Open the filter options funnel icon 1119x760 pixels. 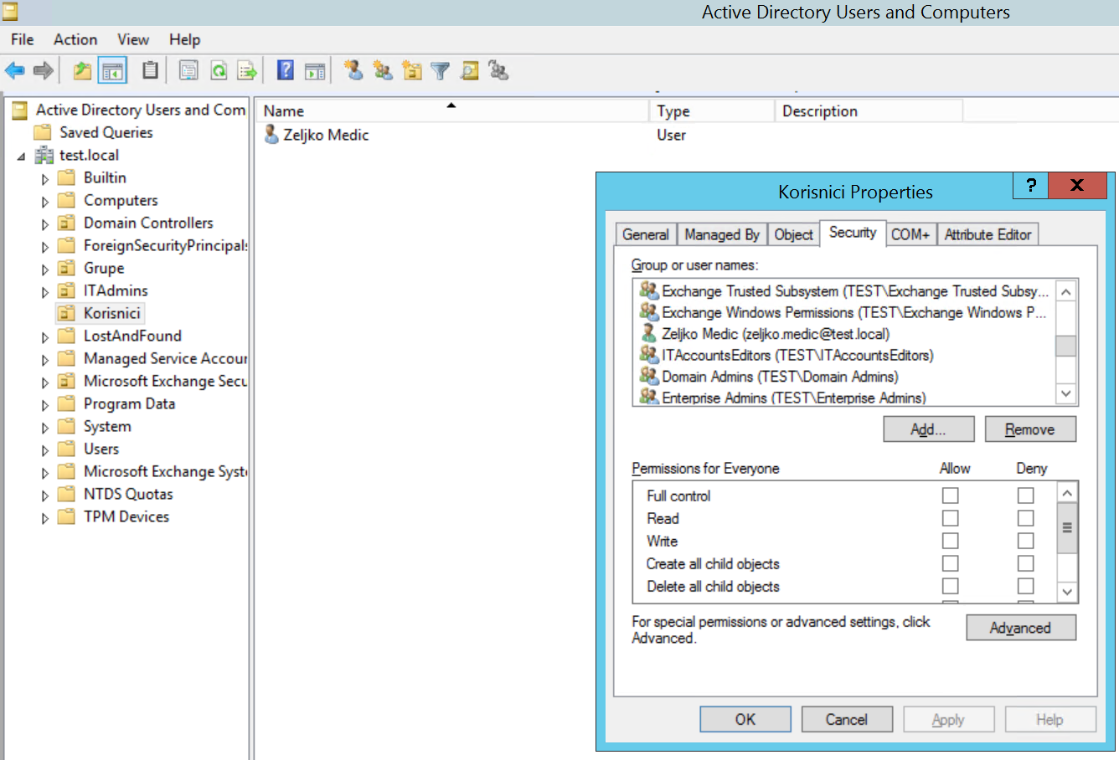(x=441, y=71)
